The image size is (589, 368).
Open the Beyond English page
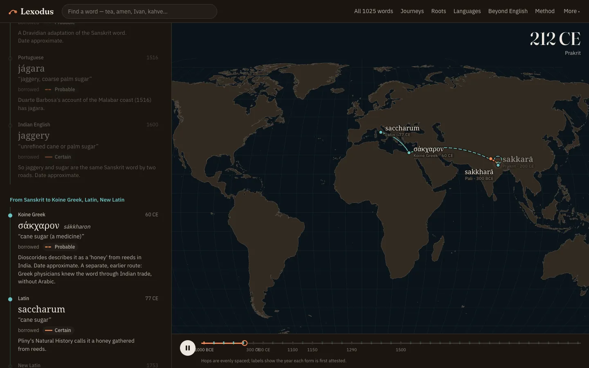508,11
